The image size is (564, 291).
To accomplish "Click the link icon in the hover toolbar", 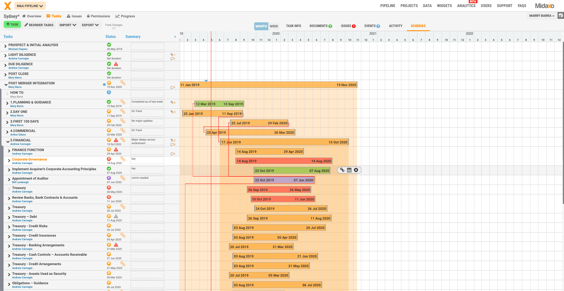I will point(342,170).
